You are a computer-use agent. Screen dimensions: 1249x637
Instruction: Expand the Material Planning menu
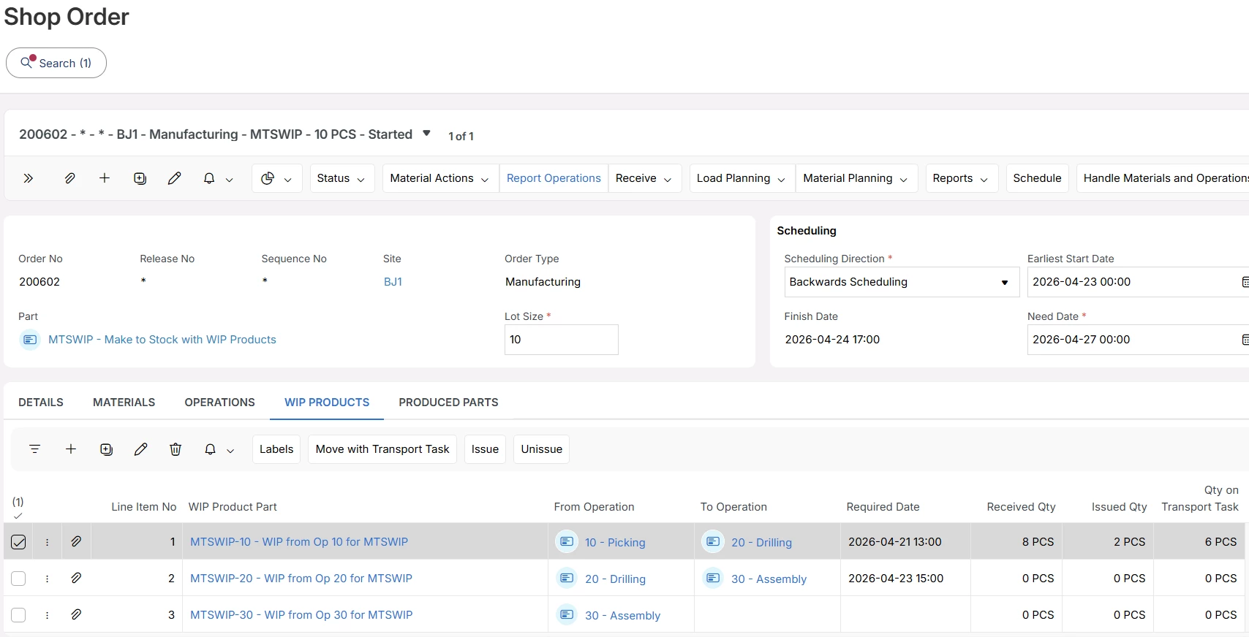point(856,178)
